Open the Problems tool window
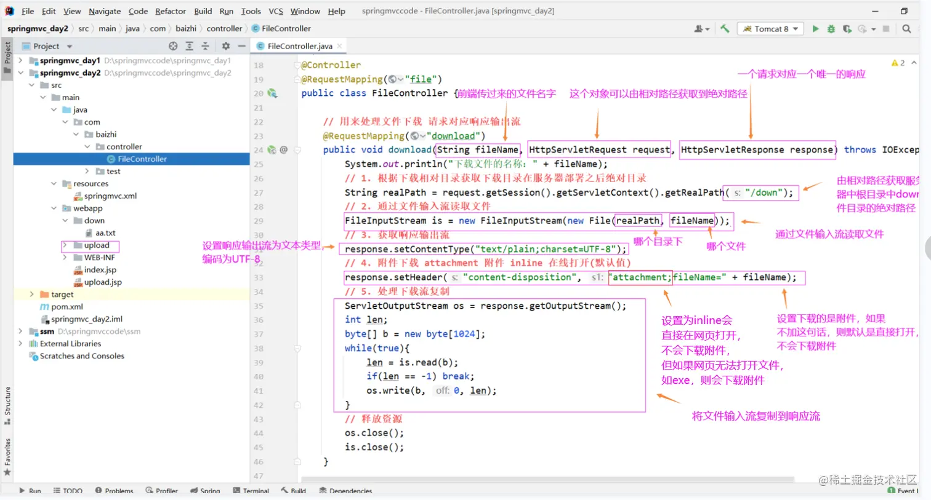Viewport: 931px width, 500px height. tap(114, 491)
